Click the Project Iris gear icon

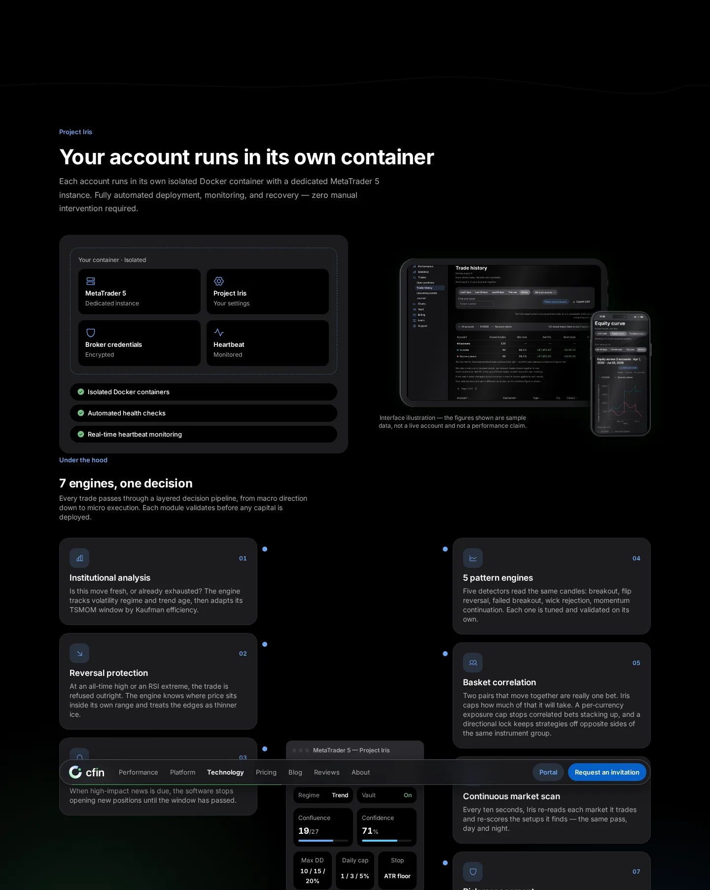point(219,281)
